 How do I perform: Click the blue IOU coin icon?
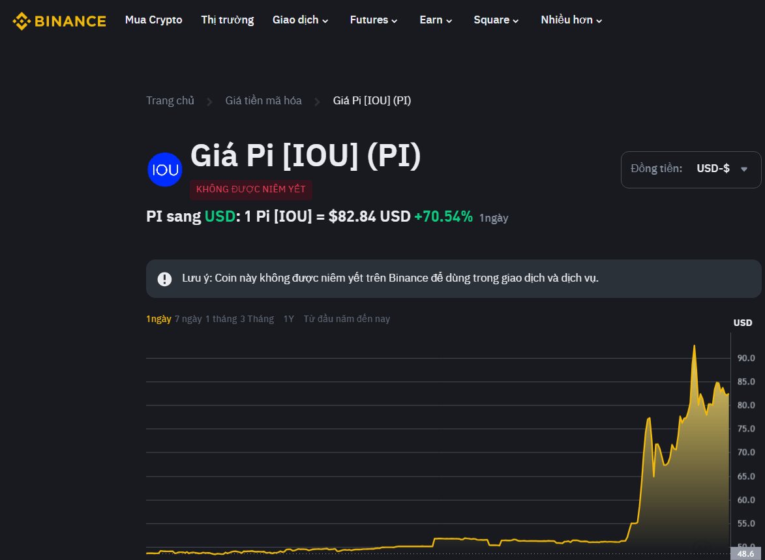164,169
